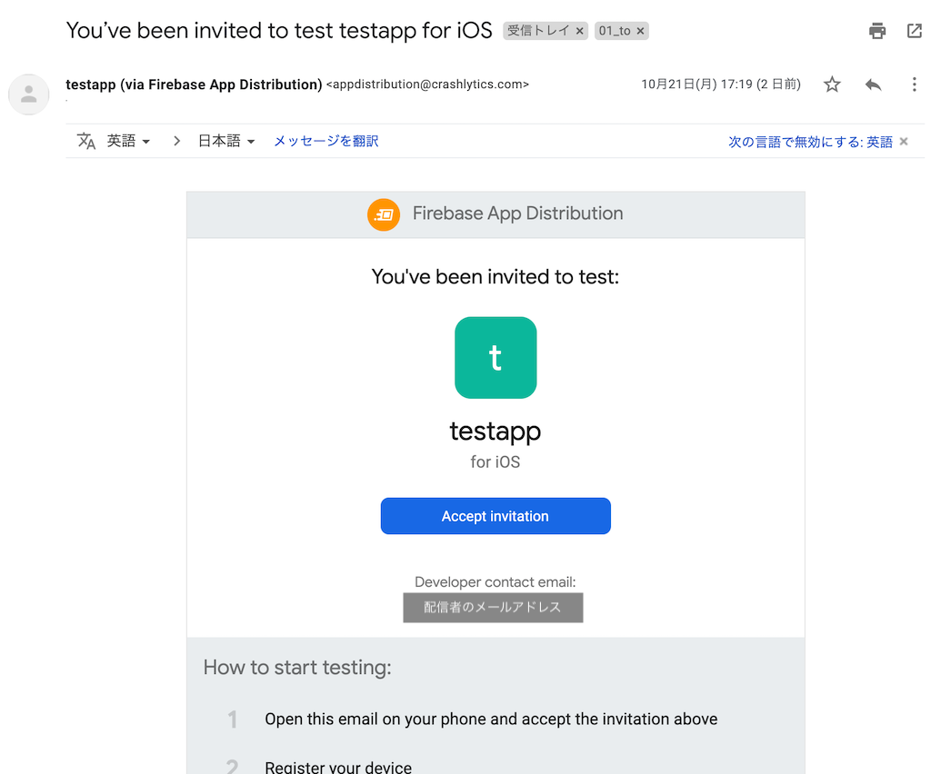Reply using the arrow icon

point(873,84)
